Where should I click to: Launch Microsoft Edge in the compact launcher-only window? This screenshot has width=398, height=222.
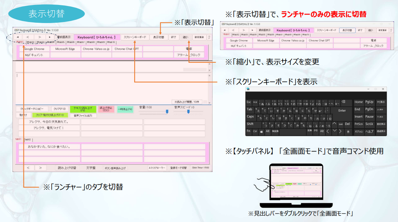(266, 40)
